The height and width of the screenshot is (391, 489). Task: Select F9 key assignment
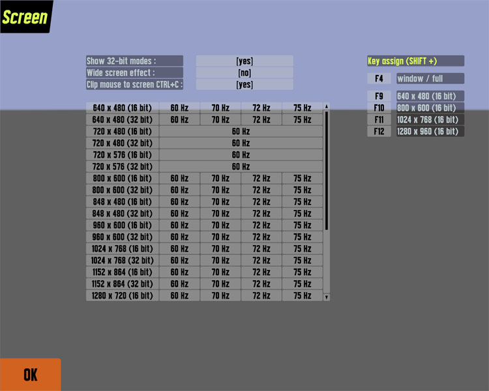click(379, 96)
